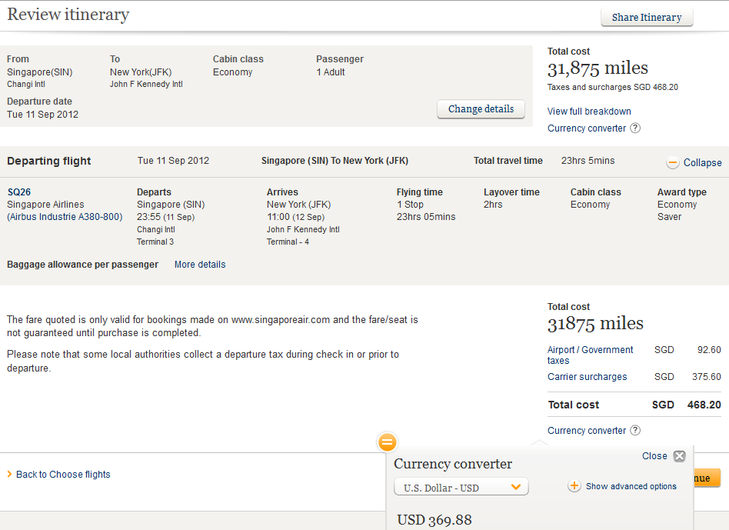Viewport: 729px width, 530px height.
Task: Click the Close text on converter popup
Action: coord(654,456)
